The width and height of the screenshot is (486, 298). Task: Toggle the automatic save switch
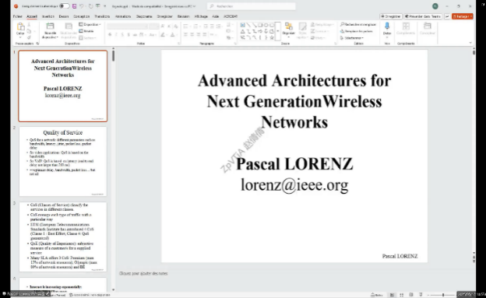pyautogui.click(x=64, y=6)
